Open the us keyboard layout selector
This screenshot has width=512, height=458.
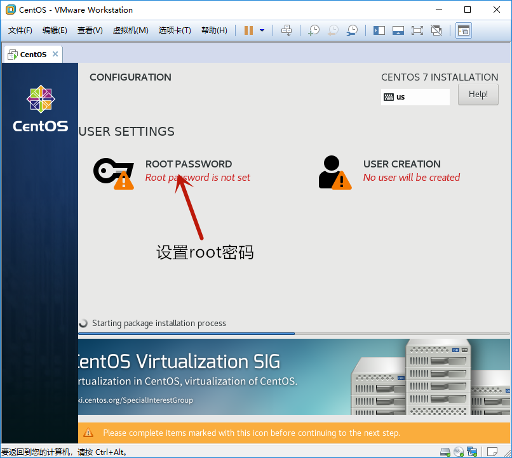pos(415,97)
